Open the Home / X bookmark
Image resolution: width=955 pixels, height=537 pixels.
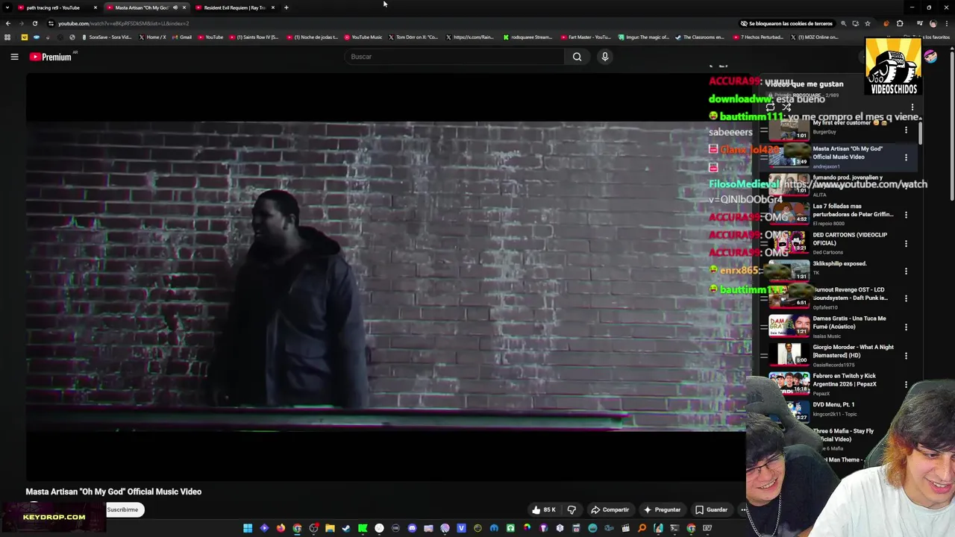point(152,37)
